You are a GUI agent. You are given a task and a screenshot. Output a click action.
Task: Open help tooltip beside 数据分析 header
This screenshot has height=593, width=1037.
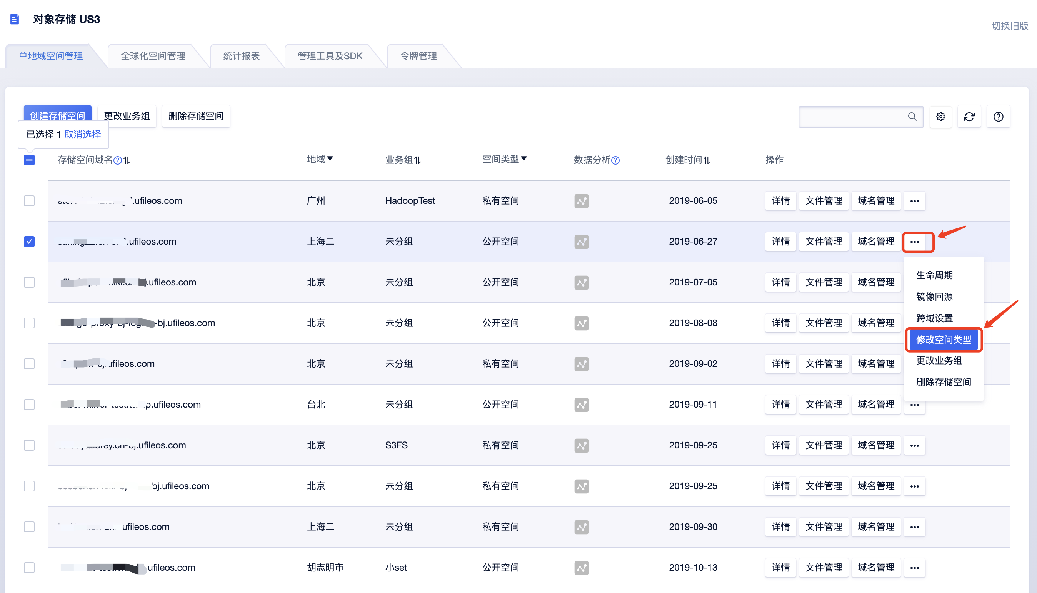[615, 160]
